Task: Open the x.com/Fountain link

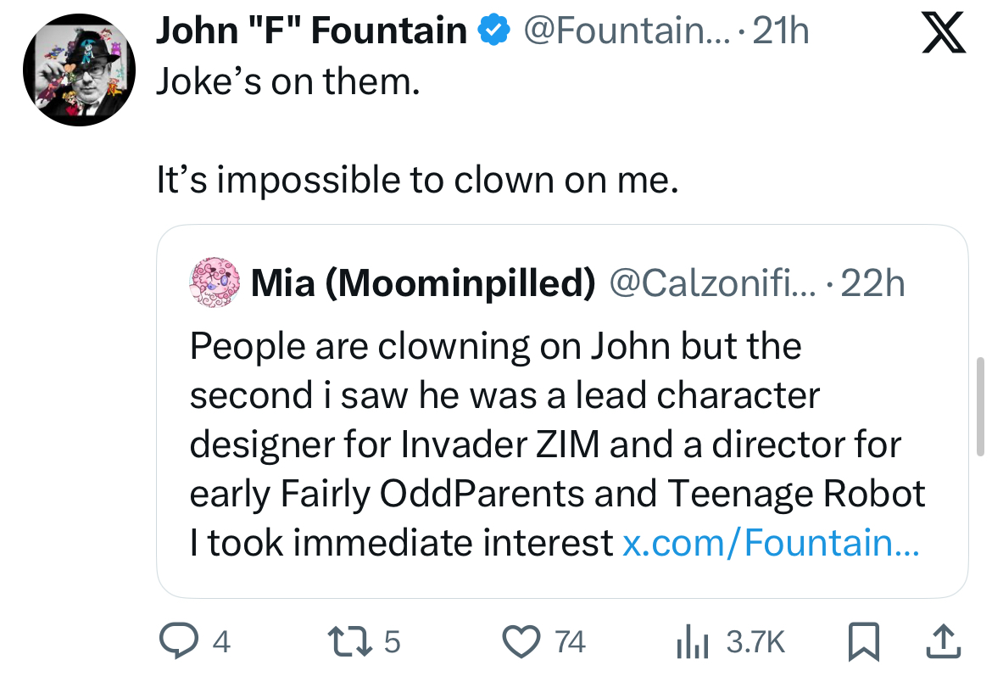Action: tap(770, 543)
